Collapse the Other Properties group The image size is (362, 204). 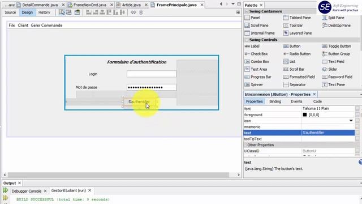pyautogui.click(x=245, y=145)
